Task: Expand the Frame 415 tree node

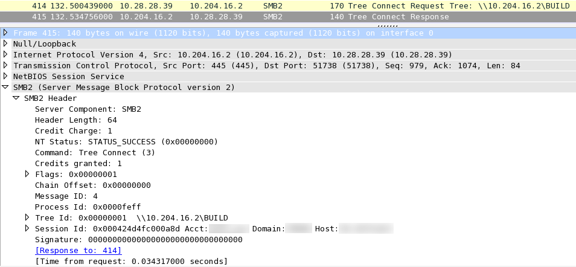Action: [x=5, y=33]
